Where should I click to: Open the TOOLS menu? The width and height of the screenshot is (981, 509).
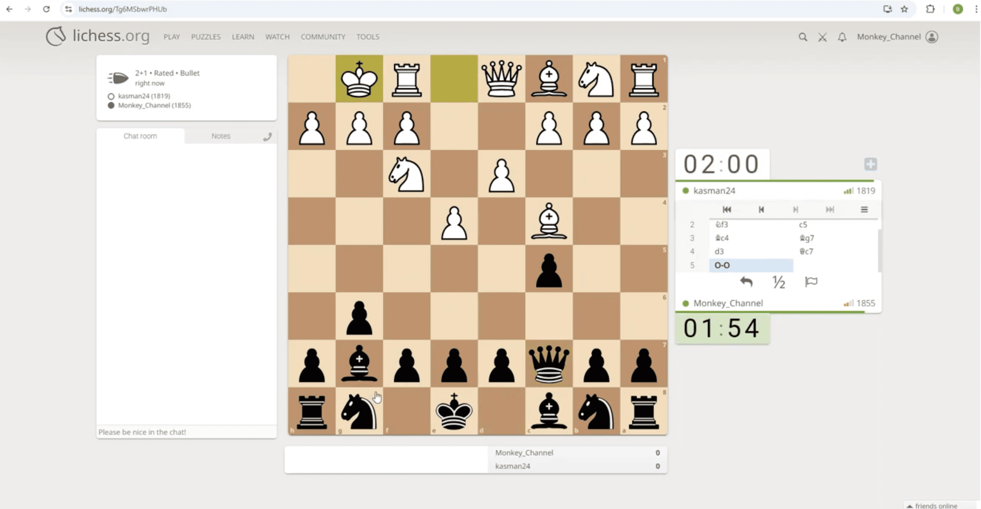point(367,37)
